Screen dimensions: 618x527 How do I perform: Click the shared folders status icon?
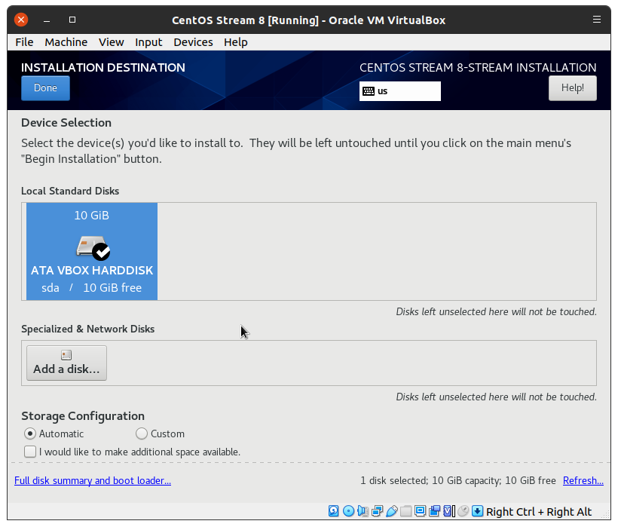[x=406, y=511]
